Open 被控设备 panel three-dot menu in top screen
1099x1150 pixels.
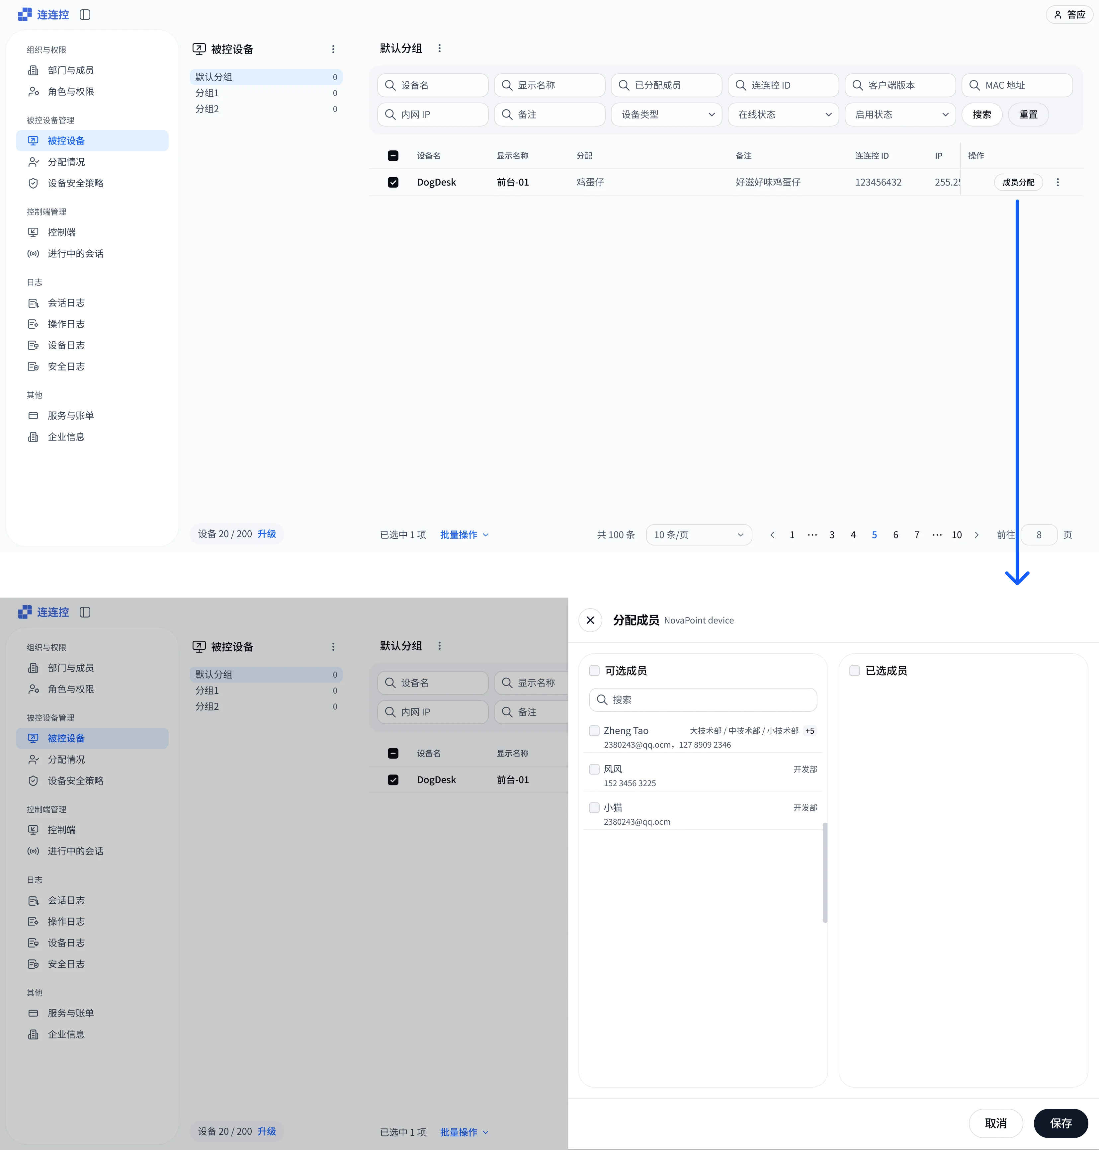tap(333, 49)
